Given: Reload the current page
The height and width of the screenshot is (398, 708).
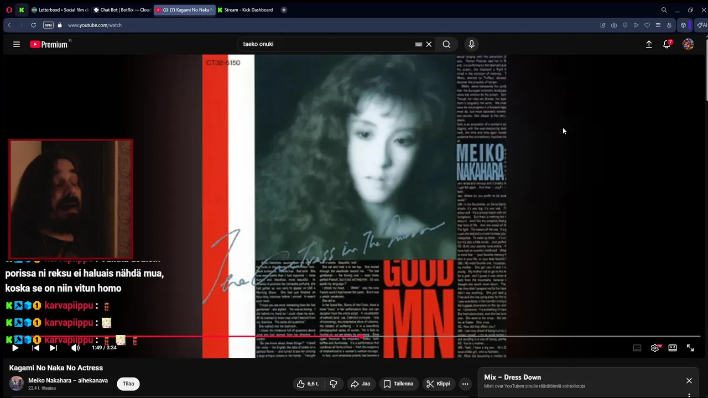Looking at the screenshot, I should tap(33, 25).
